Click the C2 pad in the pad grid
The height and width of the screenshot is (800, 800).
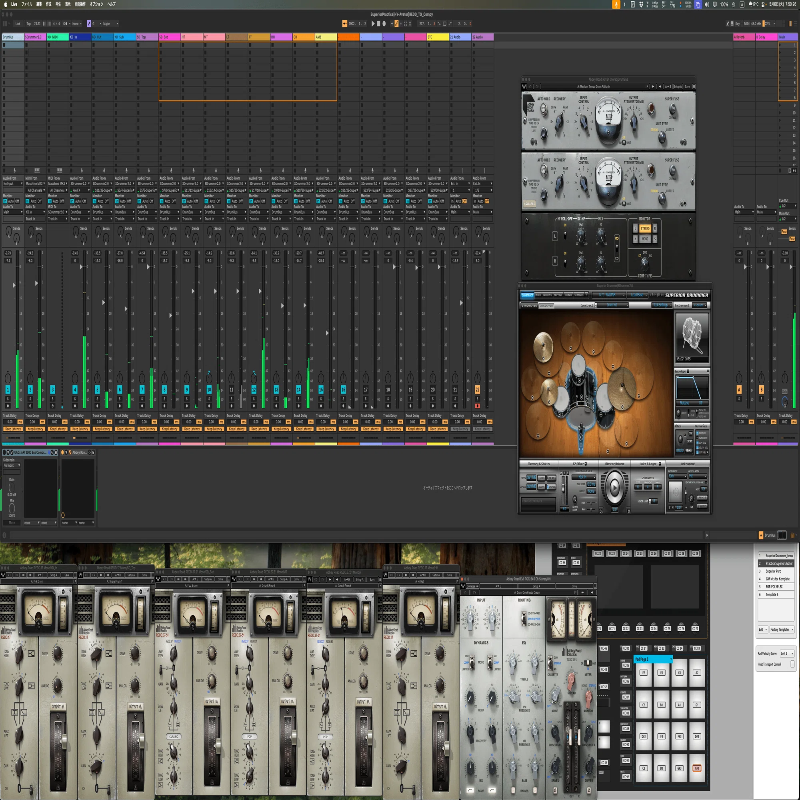coord(644,705)
